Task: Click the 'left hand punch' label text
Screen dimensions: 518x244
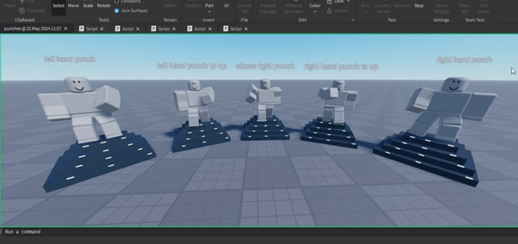Action: tap(70, 59)
